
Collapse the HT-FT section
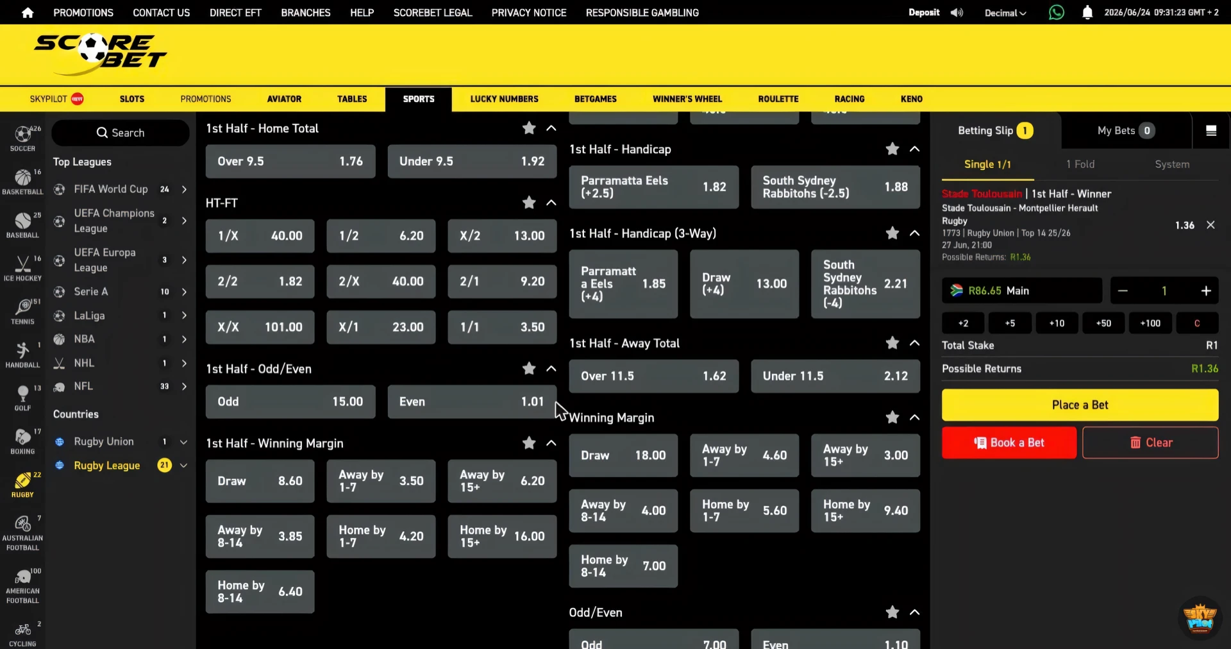click(551, 203)
